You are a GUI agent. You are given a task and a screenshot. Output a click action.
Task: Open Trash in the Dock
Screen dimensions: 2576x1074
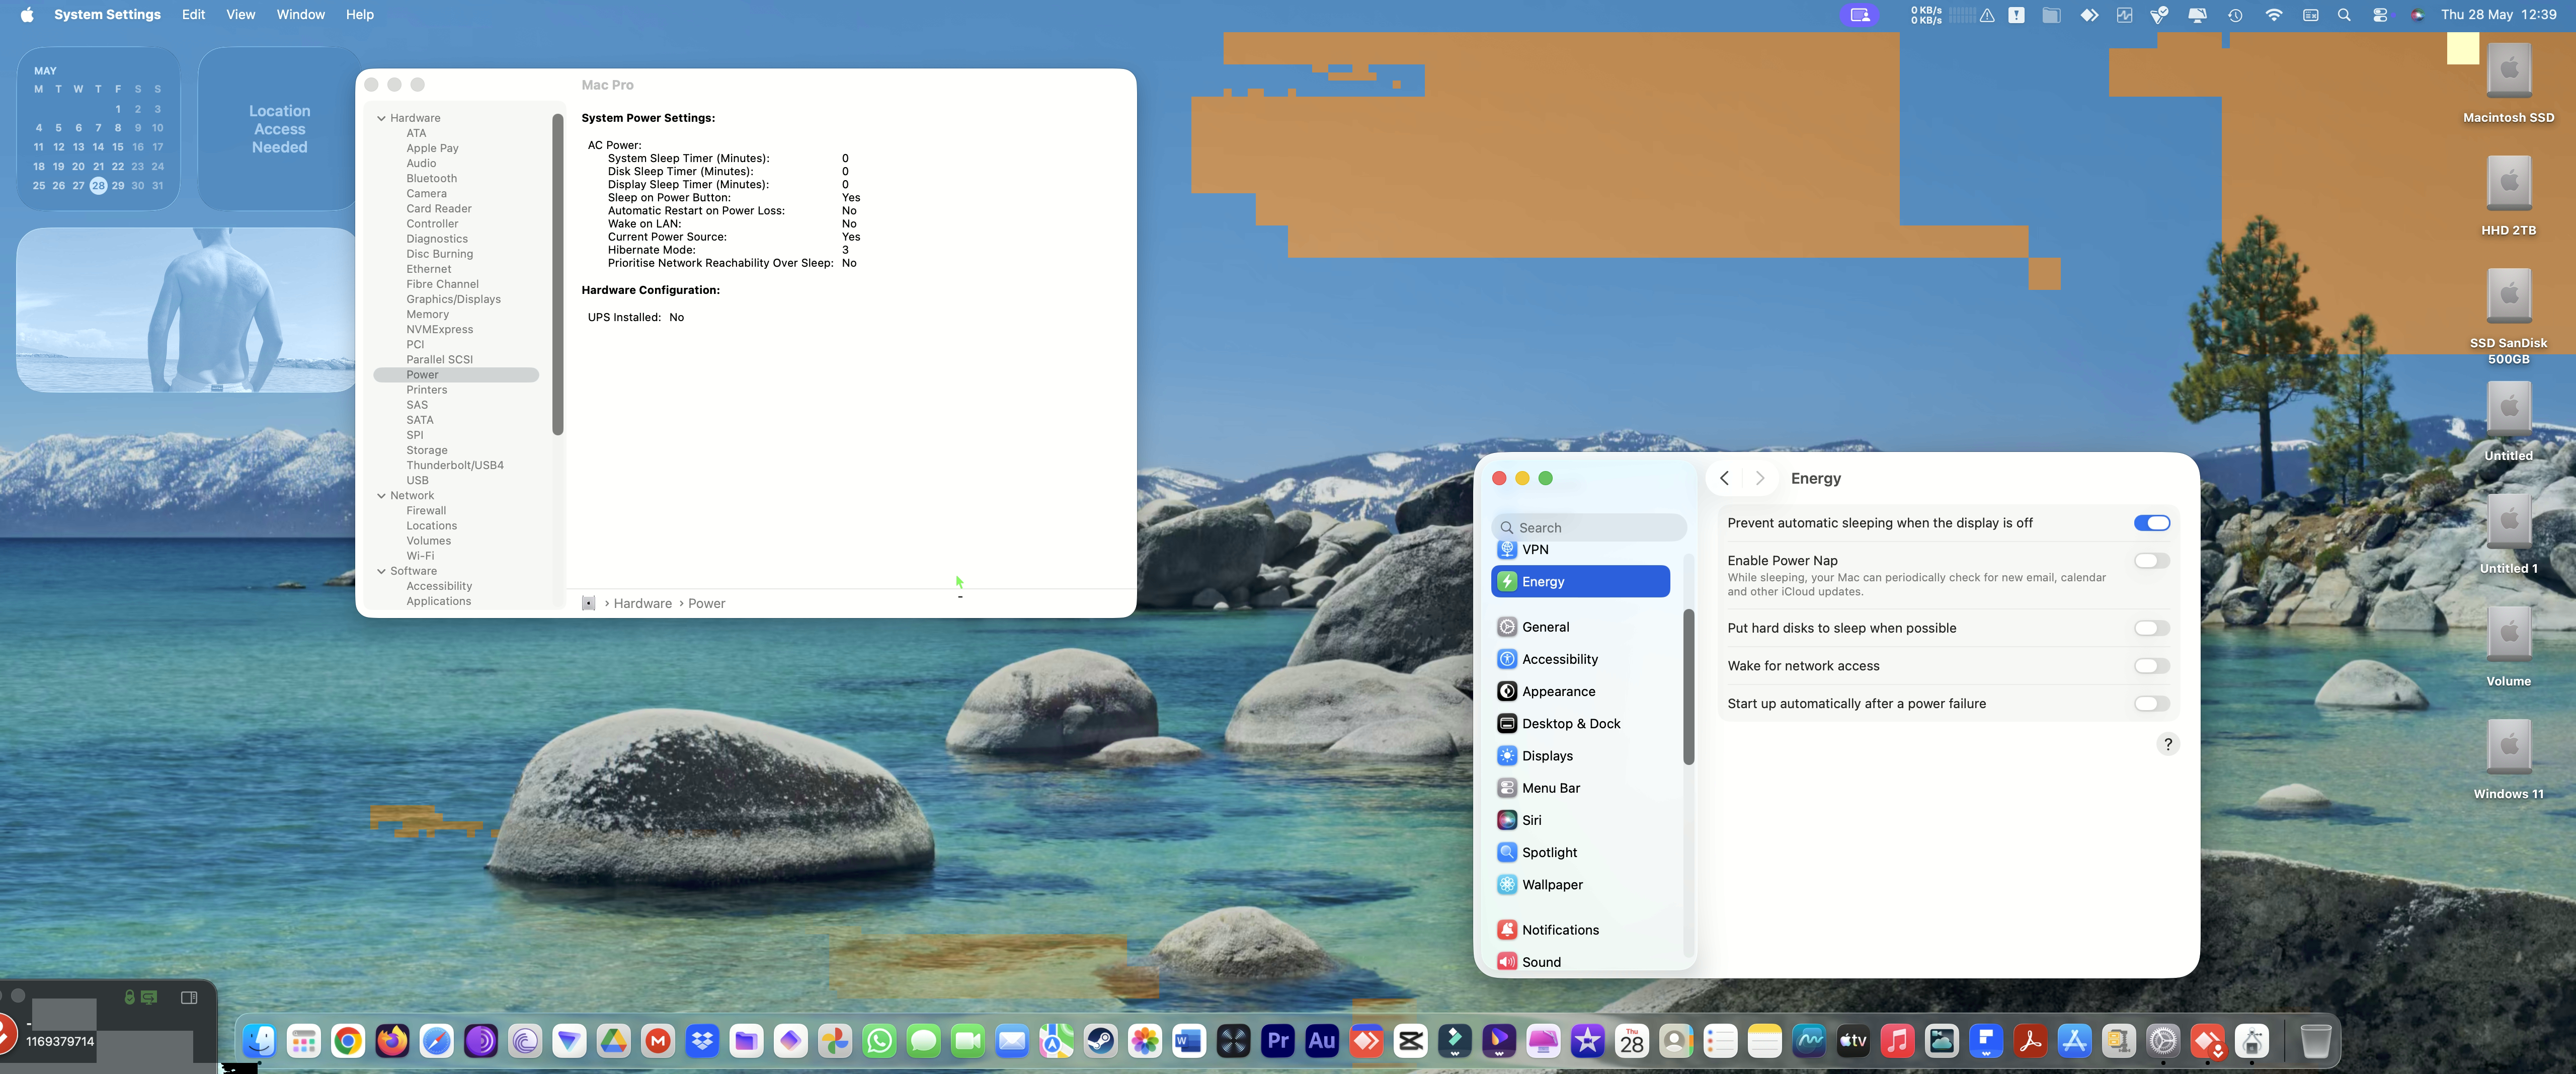click(x=2315, y=1041)
